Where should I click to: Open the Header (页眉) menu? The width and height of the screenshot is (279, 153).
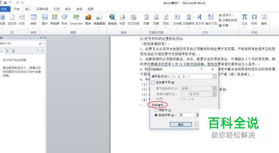pyautogui.click(x=146, y=21)
